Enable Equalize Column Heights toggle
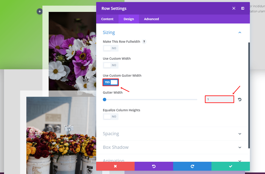 tap(111, 117)
